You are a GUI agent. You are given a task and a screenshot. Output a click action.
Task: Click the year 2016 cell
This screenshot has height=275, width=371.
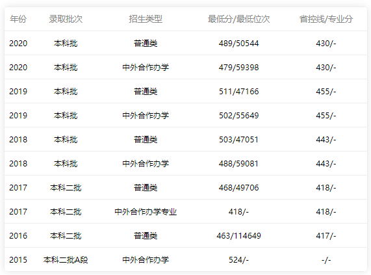click(18, 236)
